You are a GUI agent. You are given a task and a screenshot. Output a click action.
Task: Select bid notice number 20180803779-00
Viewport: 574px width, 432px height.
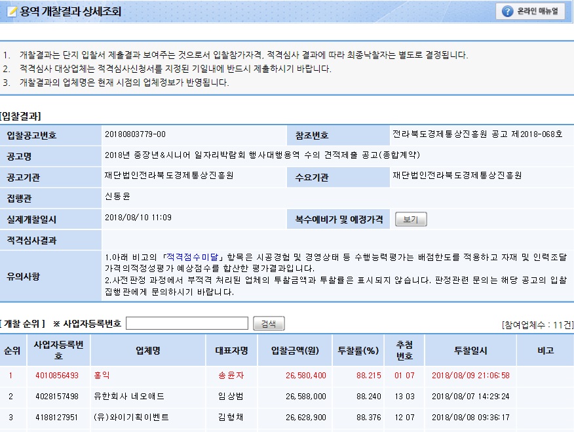click(135, 134)
